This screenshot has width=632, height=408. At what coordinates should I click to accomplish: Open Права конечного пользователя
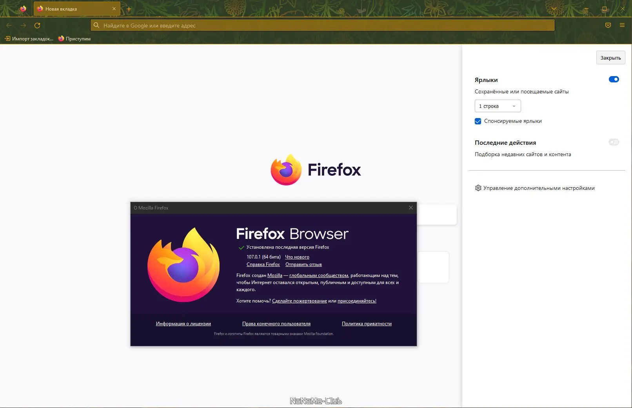(x=276, y=324)
